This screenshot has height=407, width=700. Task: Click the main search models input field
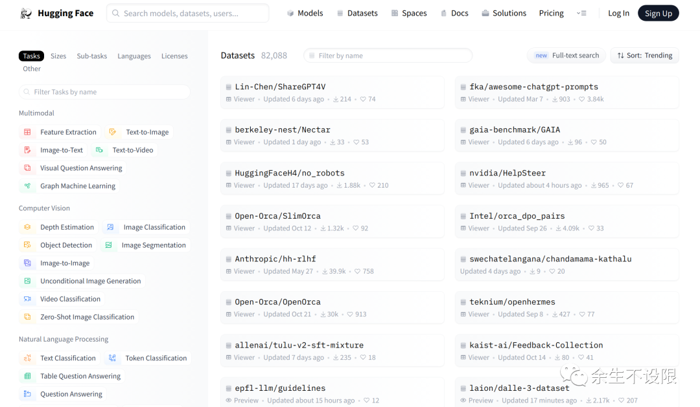(x=187, y=14)
